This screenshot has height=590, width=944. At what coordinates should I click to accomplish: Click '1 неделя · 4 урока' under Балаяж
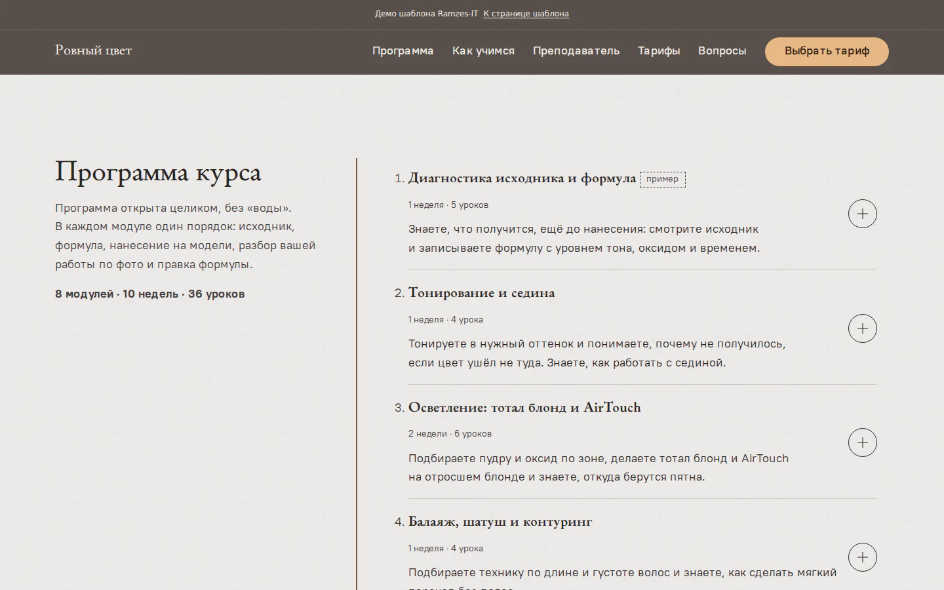[446, 549]
